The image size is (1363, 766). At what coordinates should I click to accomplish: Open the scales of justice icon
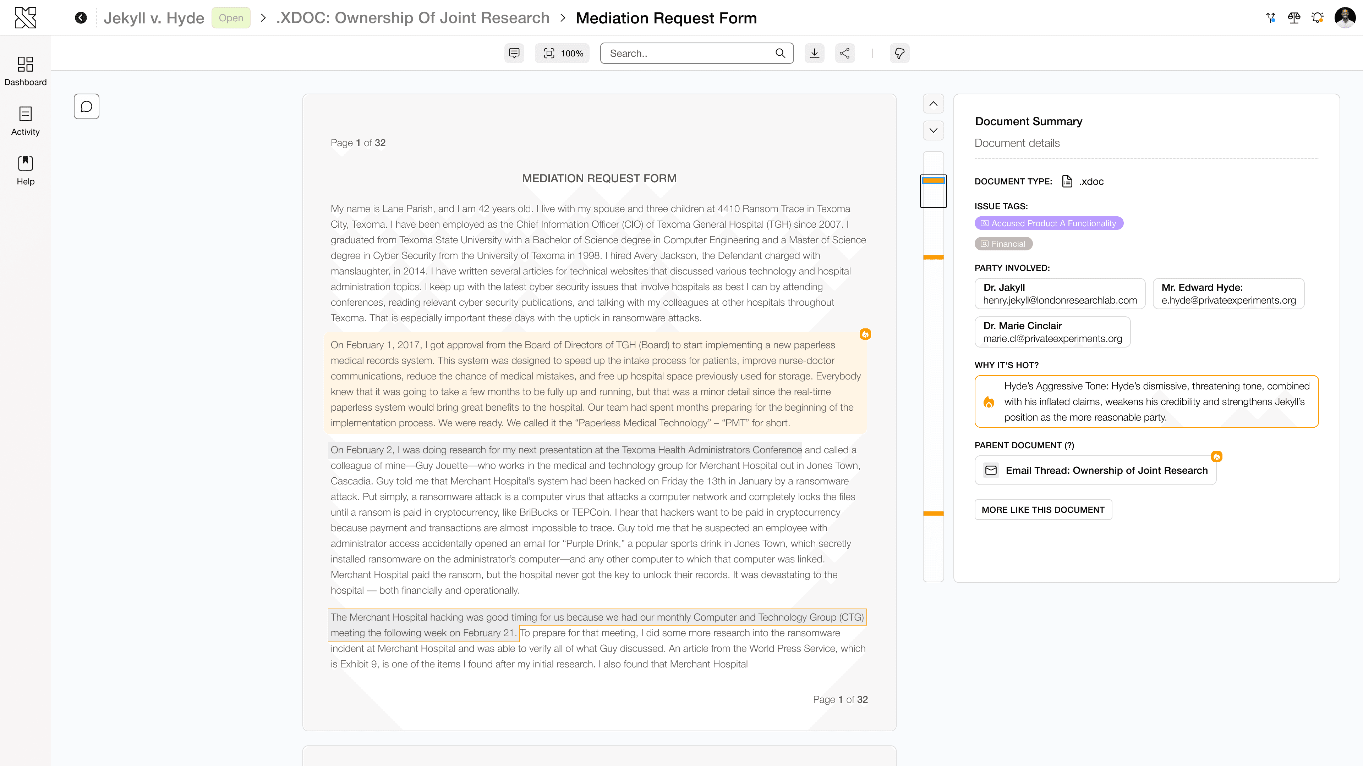coord(1294,18)
